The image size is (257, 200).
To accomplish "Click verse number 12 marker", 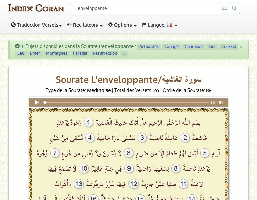I will 134,184.
